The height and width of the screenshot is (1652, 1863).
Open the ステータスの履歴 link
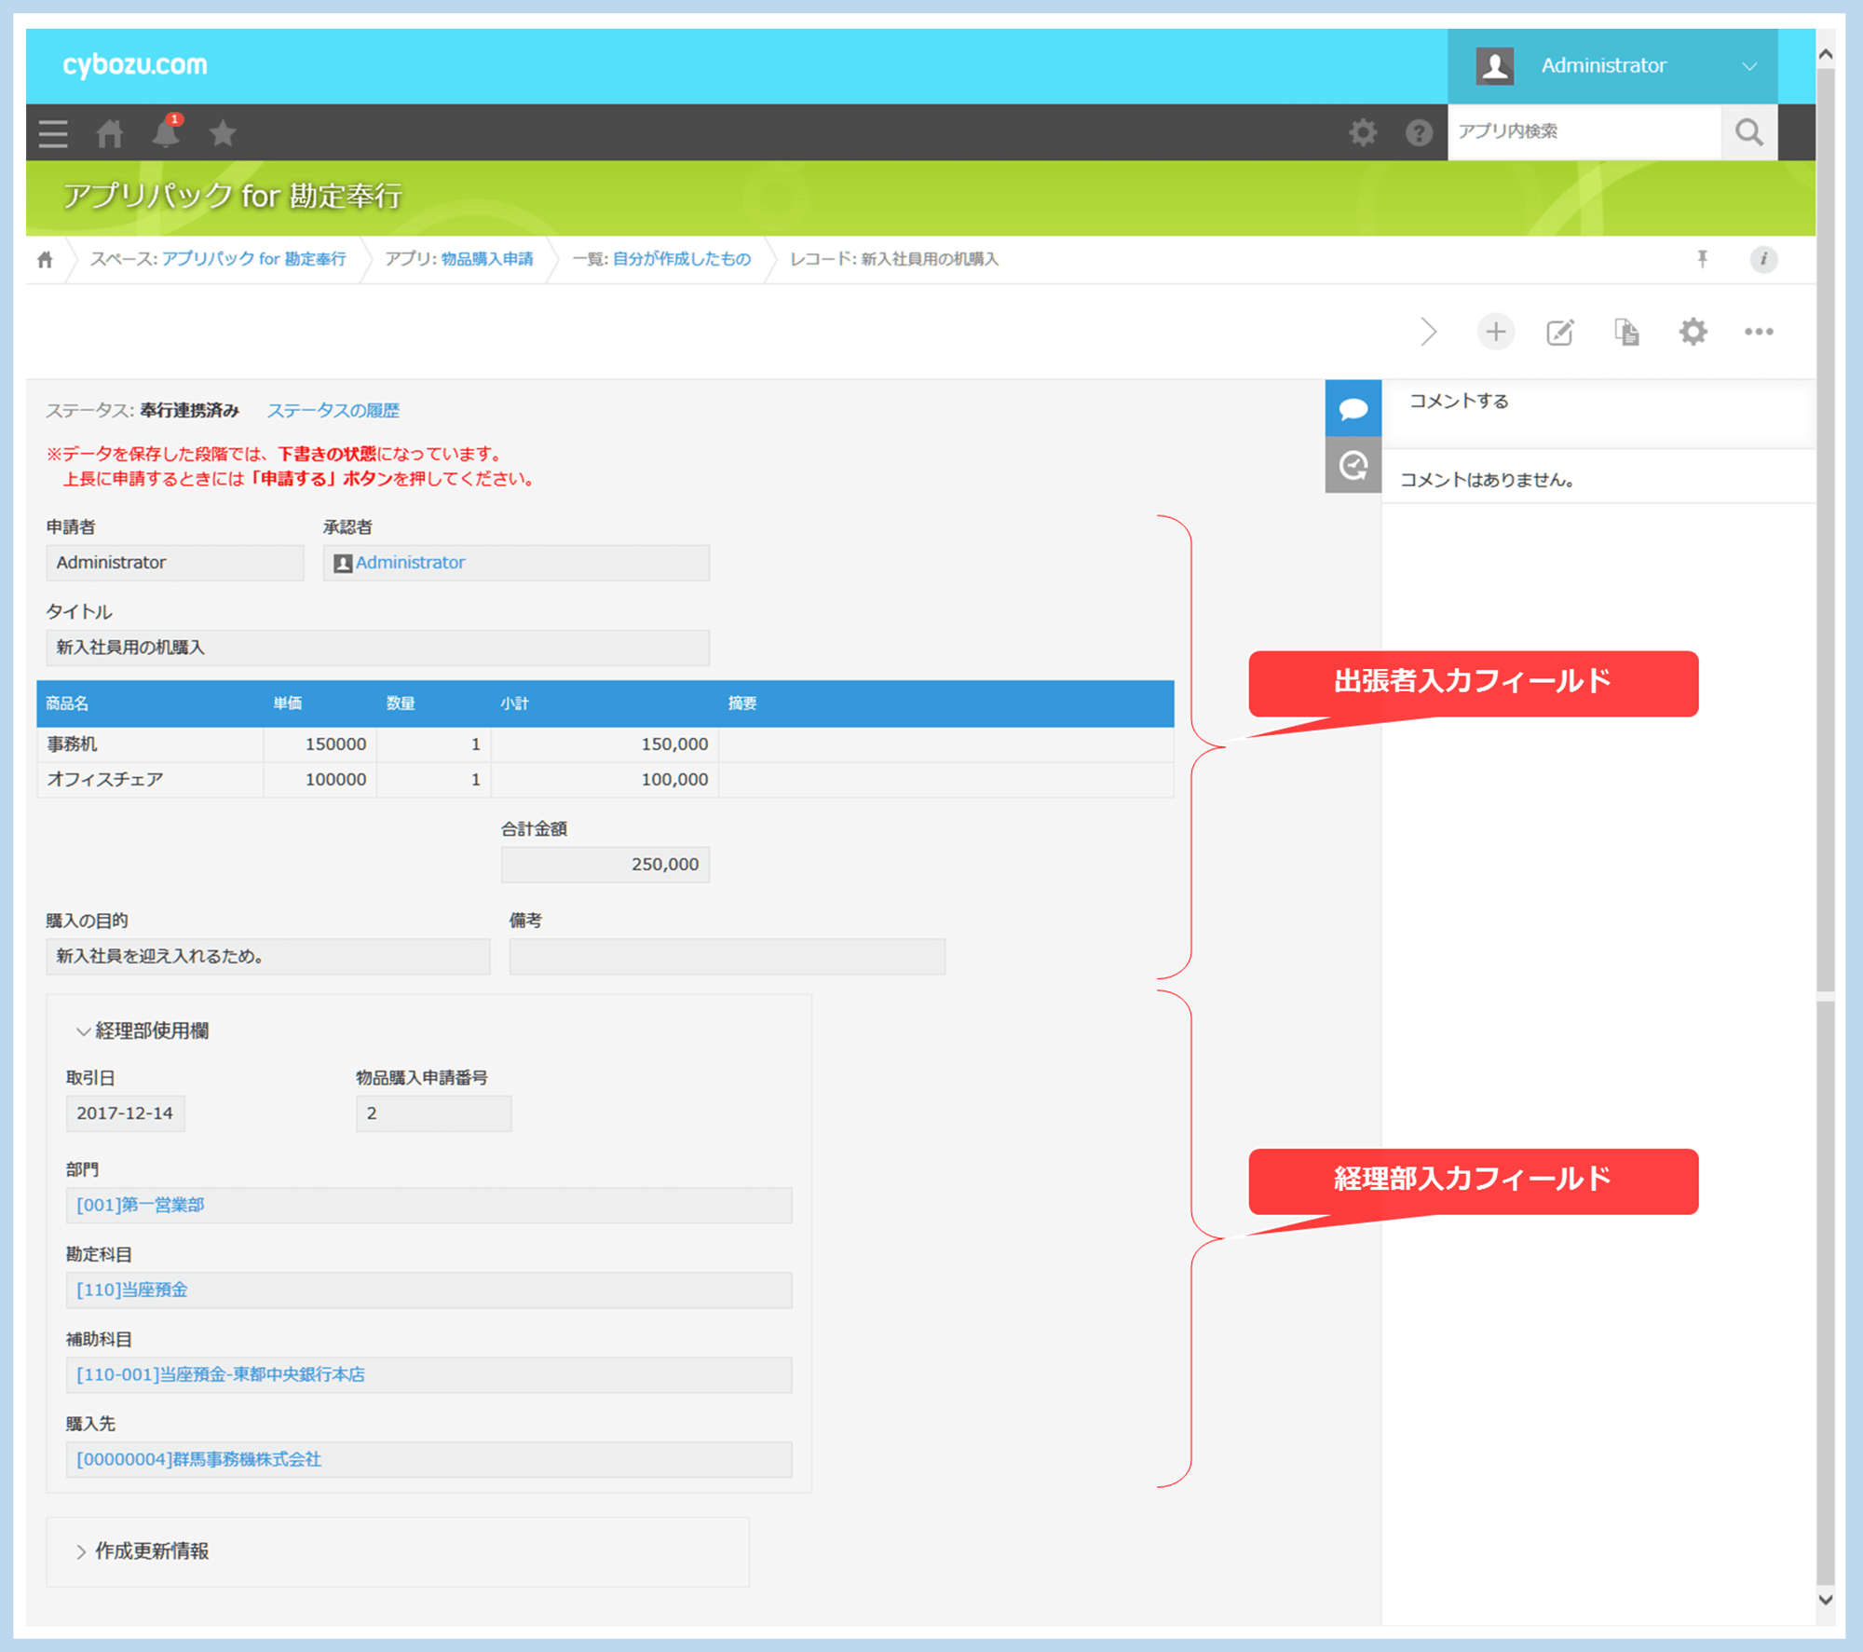click(333, 411)
